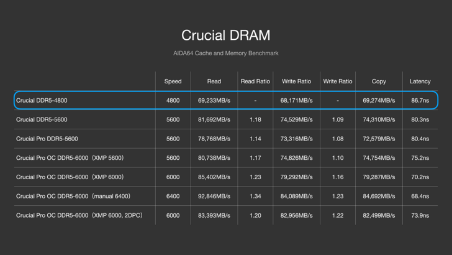
Task: Select copy value '79,287MB/s'
Action: click(379, 177)
